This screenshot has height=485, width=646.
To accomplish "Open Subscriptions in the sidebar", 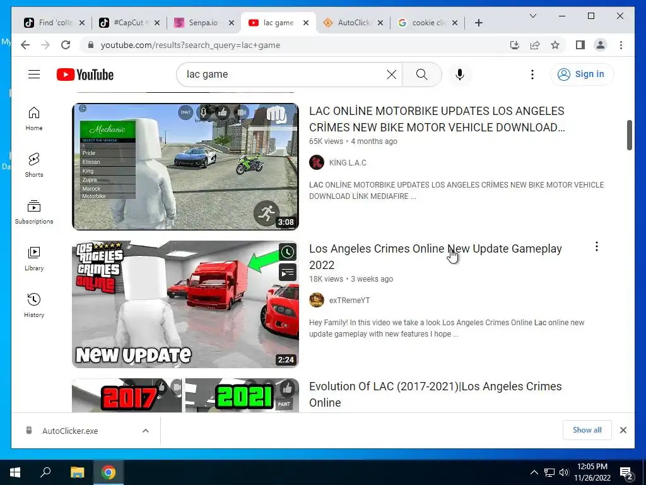I will pos(34,212).
